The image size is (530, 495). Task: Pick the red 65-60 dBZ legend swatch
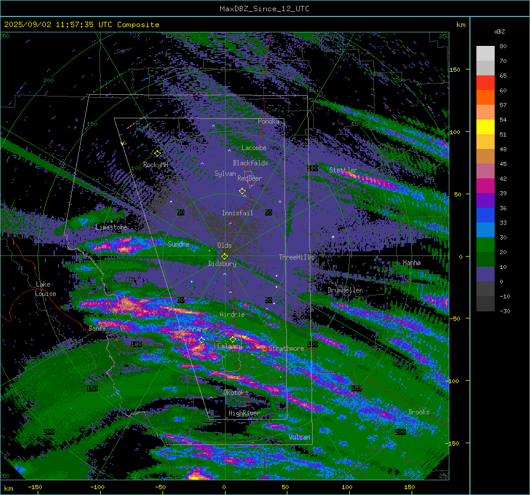point(485,82)
